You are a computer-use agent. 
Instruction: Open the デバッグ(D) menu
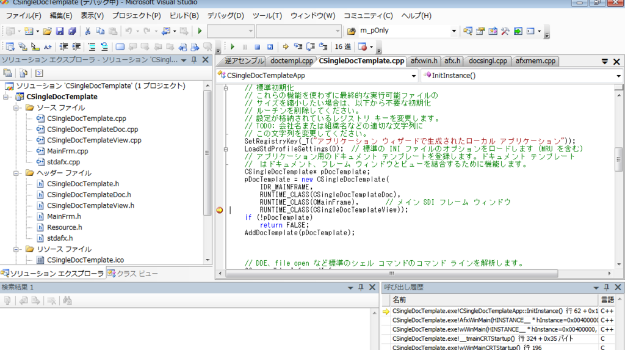pyautogui.click(x=226, y=15)
